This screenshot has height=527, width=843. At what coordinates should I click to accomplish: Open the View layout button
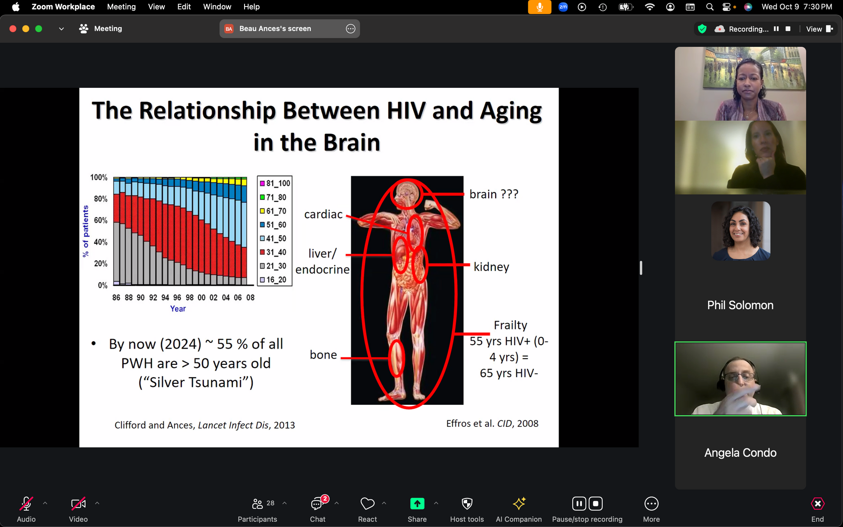(x=819, y=29)
